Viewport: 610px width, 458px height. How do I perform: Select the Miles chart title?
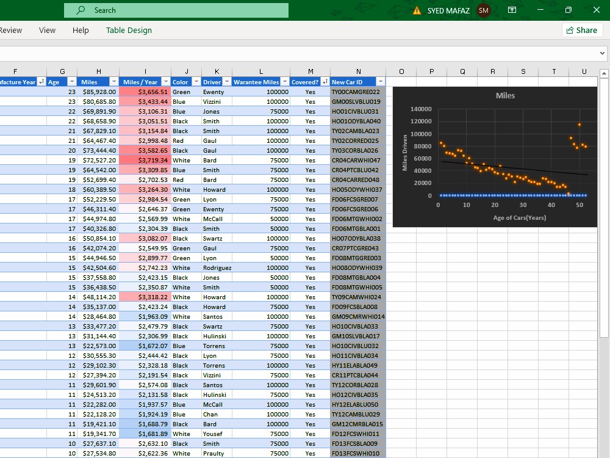(505, 95)
